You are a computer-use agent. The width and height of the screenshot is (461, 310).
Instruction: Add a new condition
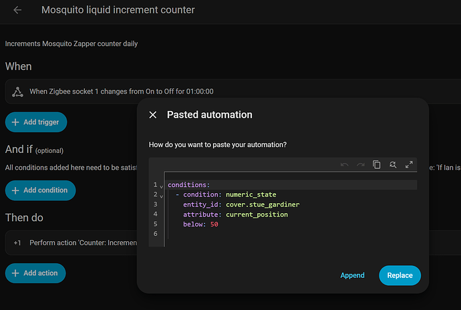pos(40,190)
